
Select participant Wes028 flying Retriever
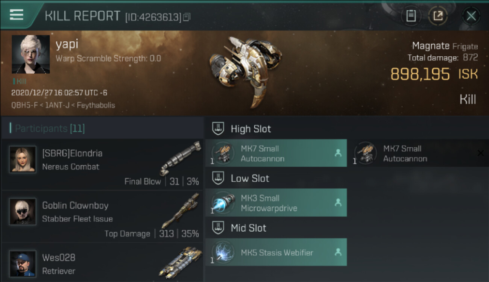[102, 263]
